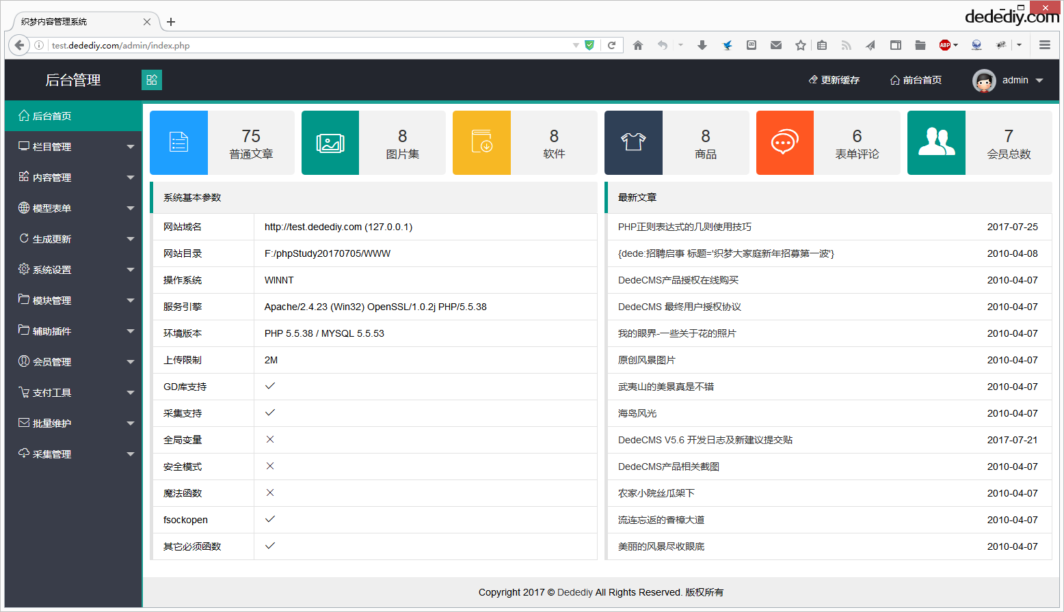1064x612 pixels.
Task: Click the 会员总数 members icon
Action: pyautogui.click(x=936, y=142)
